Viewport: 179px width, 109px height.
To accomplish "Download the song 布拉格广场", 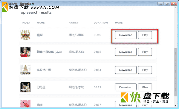I will (x=126, y=70).
